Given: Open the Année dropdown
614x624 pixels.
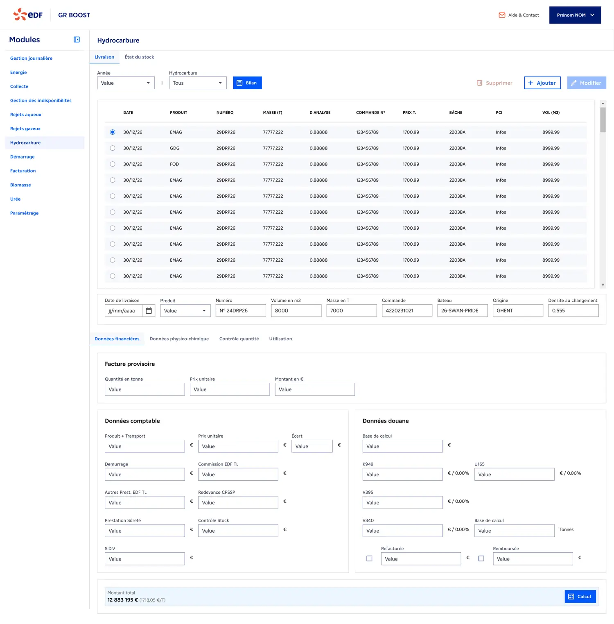Looking at the screenshot, I should click(126, 83).
